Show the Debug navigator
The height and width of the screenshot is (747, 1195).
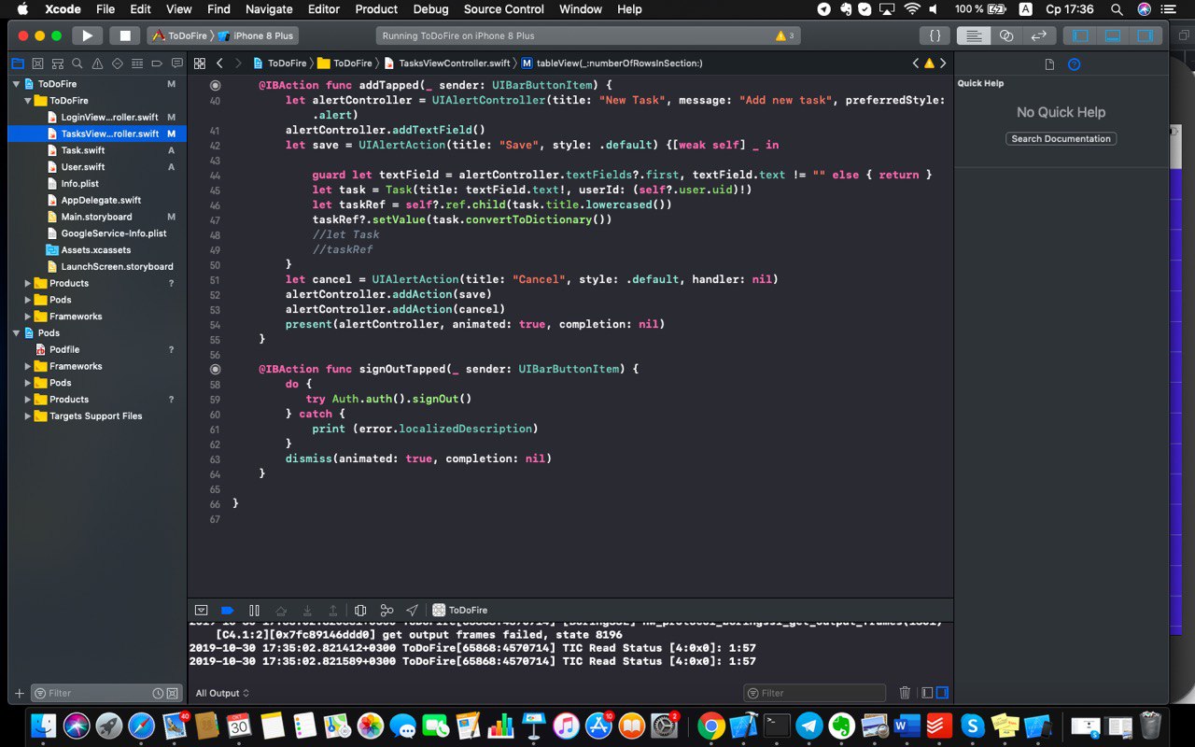tap(137, 63)
